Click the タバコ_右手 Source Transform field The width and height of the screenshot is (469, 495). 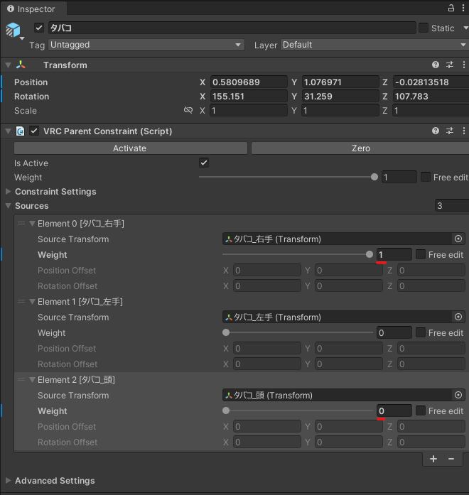click(x=338, y=239)
